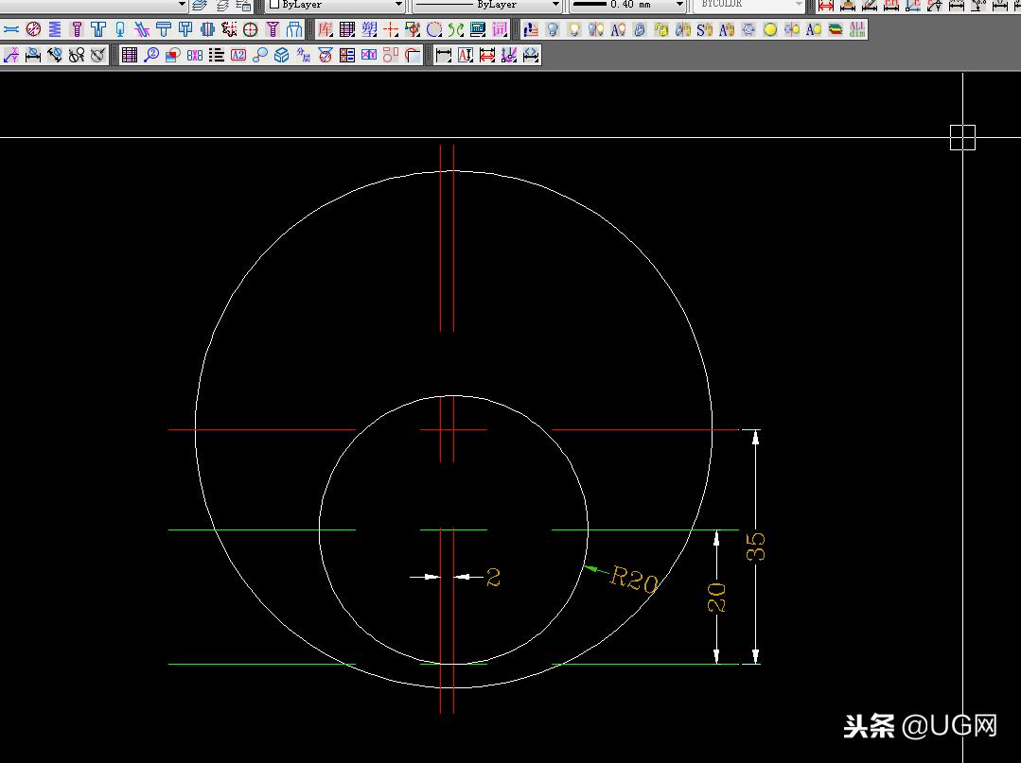Click the blue 塑 plastic mold icon
Screen dimensions: 1021x763
click(369, 29)
